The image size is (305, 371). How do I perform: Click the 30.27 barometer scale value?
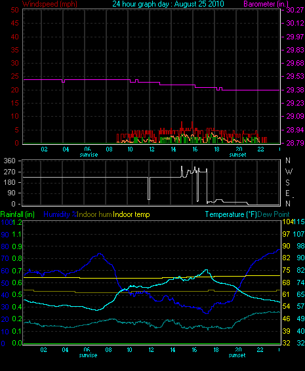[295, 10]
